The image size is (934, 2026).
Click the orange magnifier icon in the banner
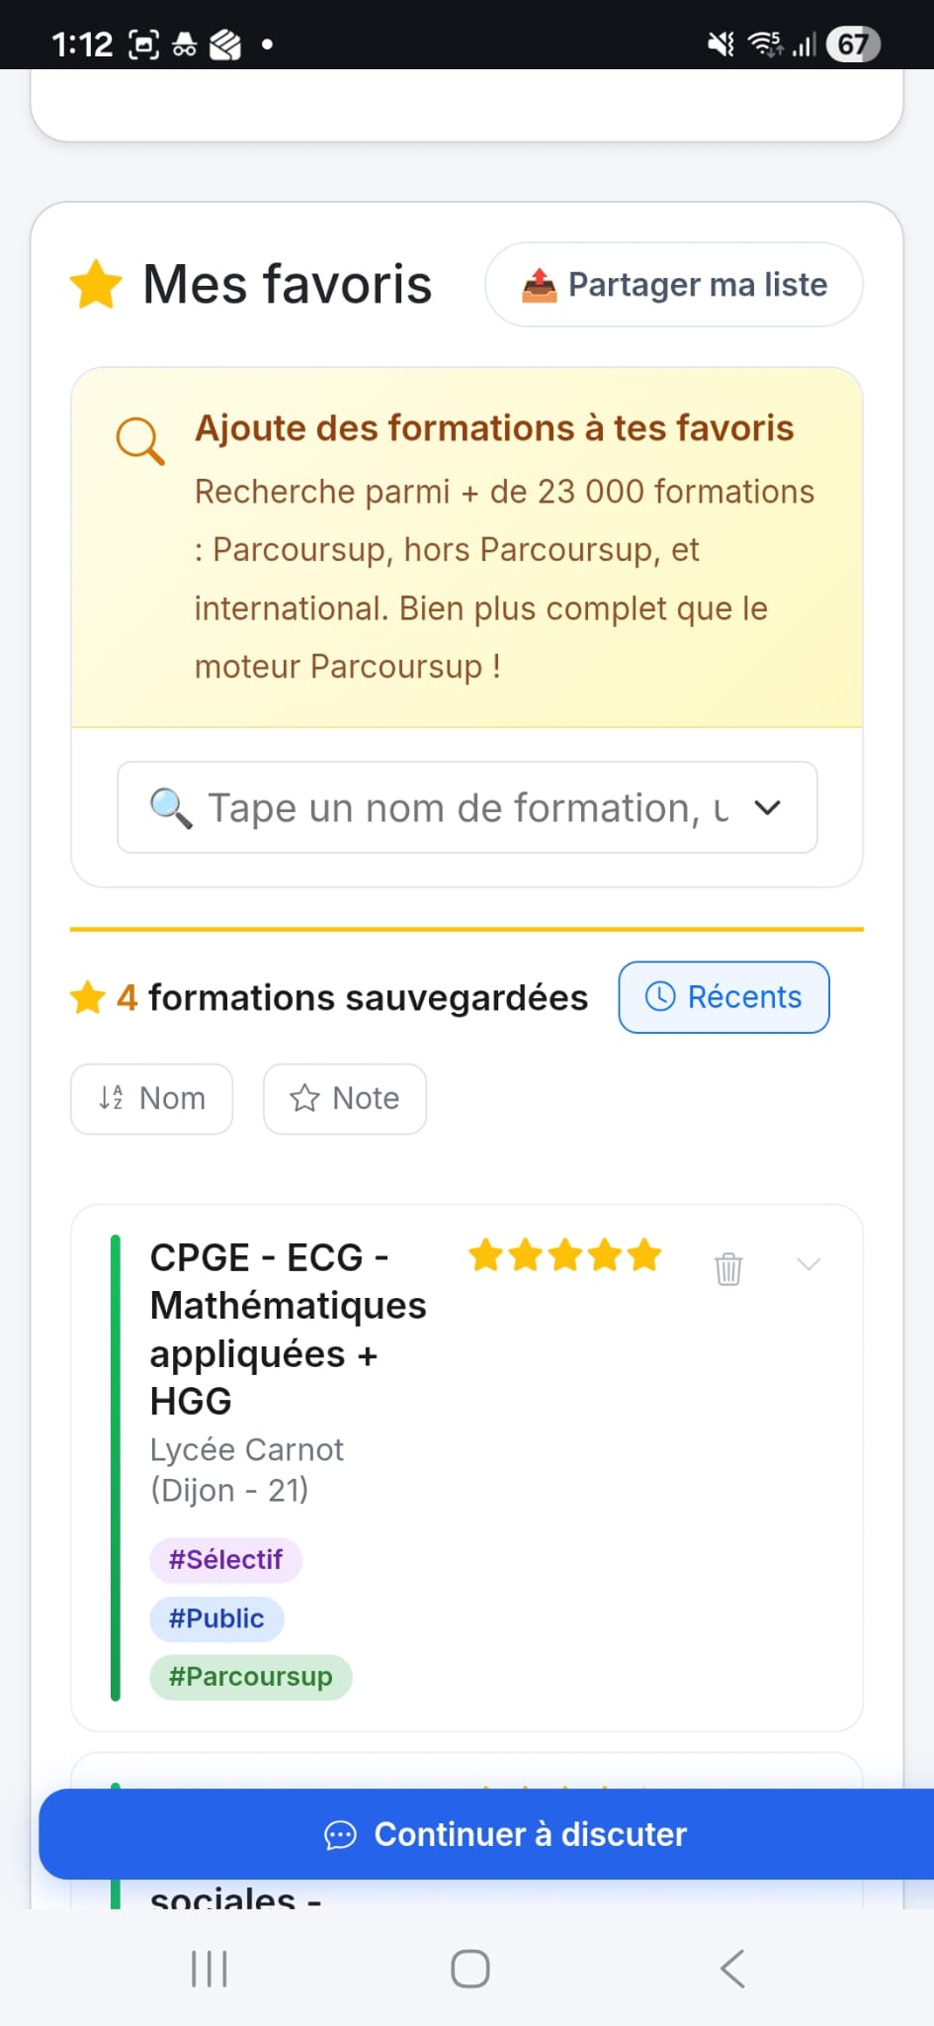coord(140,441)
